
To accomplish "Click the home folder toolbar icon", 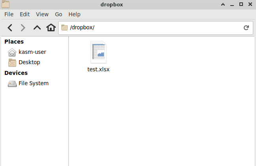I will pos(51,28).
